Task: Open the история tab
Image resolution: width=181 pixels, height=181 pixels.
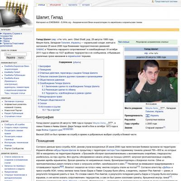Action: tap(86, 5)
